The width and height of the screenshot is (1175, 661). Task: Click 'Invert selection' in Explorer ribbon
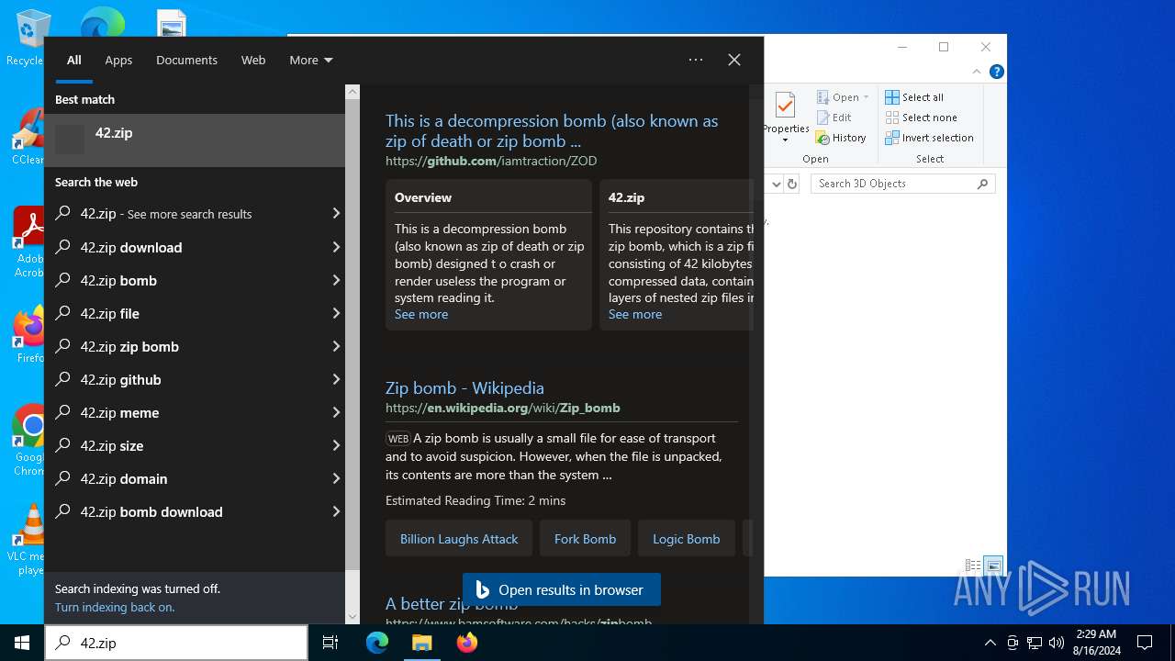tap(929, 138)
